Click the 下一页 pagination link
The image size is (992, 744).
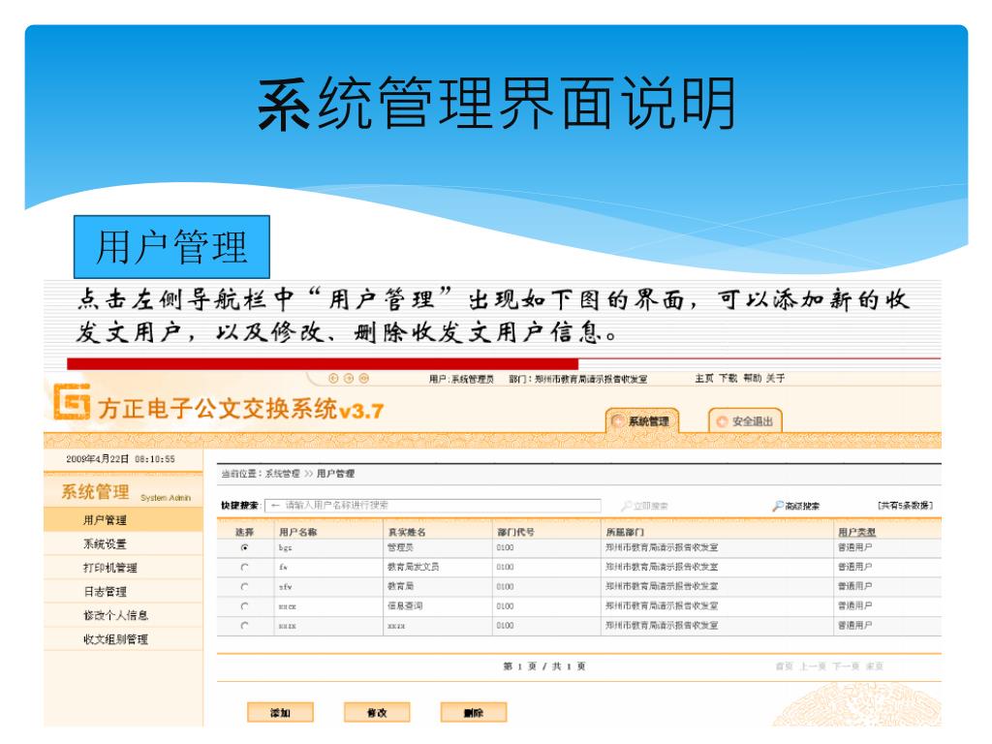[846, 666]
